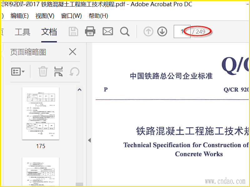
Task: Open the 视图(V) menu
Action: click(x=45, y=16)
